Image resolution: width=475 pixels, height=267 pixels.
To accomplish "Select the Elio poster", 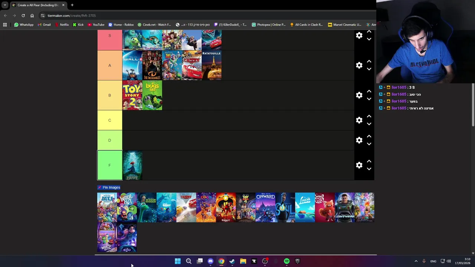I will [x=127, y=237].
